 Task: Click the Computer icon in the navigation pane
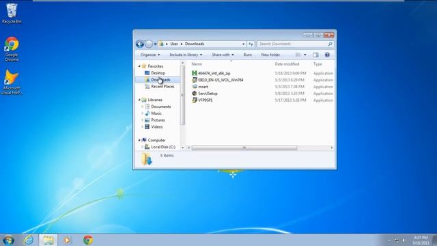[x=144, y=140]
